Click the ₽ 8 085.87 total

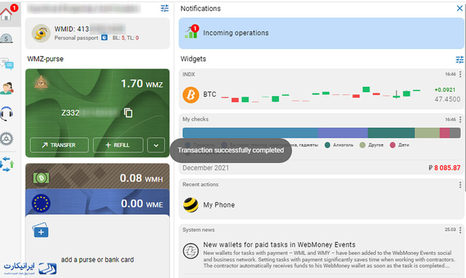(444, 168)
